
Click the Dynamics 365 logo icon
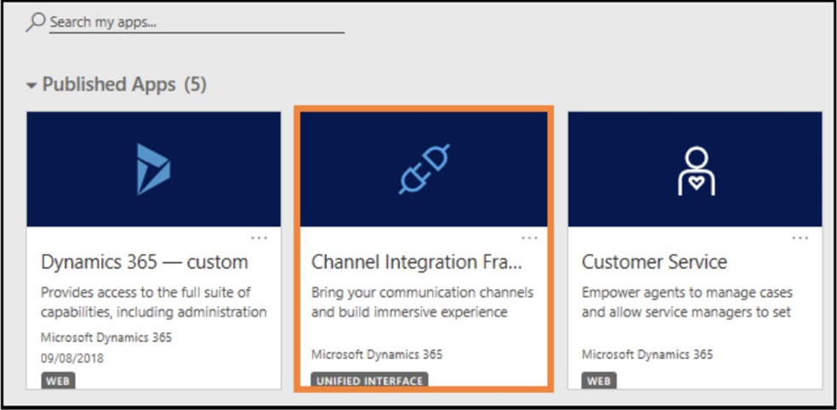(153, 169)
